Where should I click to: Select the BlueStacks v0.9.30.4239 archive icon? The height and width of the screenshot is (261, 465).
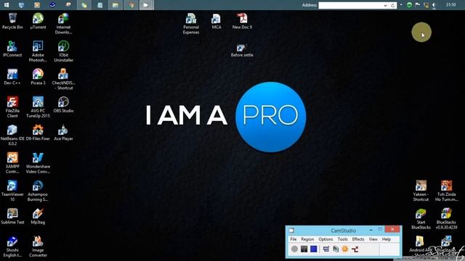coord(446,219)
